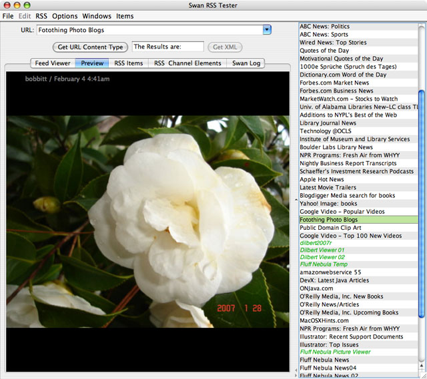Open the Options menu
Viewport: 427px width, 379px height.
point(65,16)
